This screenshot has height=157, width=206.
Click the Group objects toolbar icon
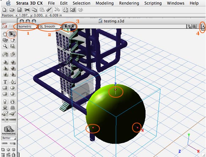[73, 10]
